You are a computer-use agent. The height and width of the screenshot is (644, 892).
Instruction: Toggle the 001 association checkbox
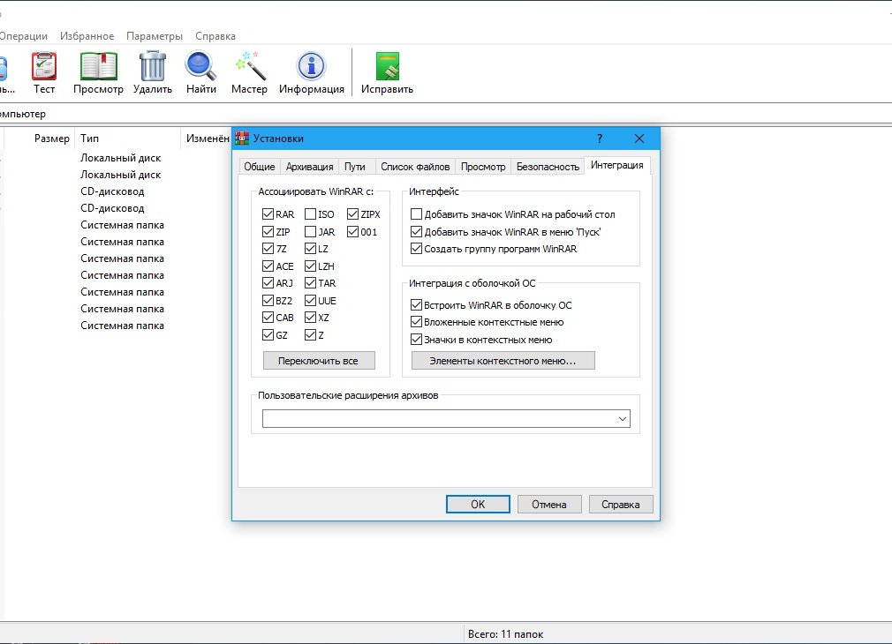352,232
